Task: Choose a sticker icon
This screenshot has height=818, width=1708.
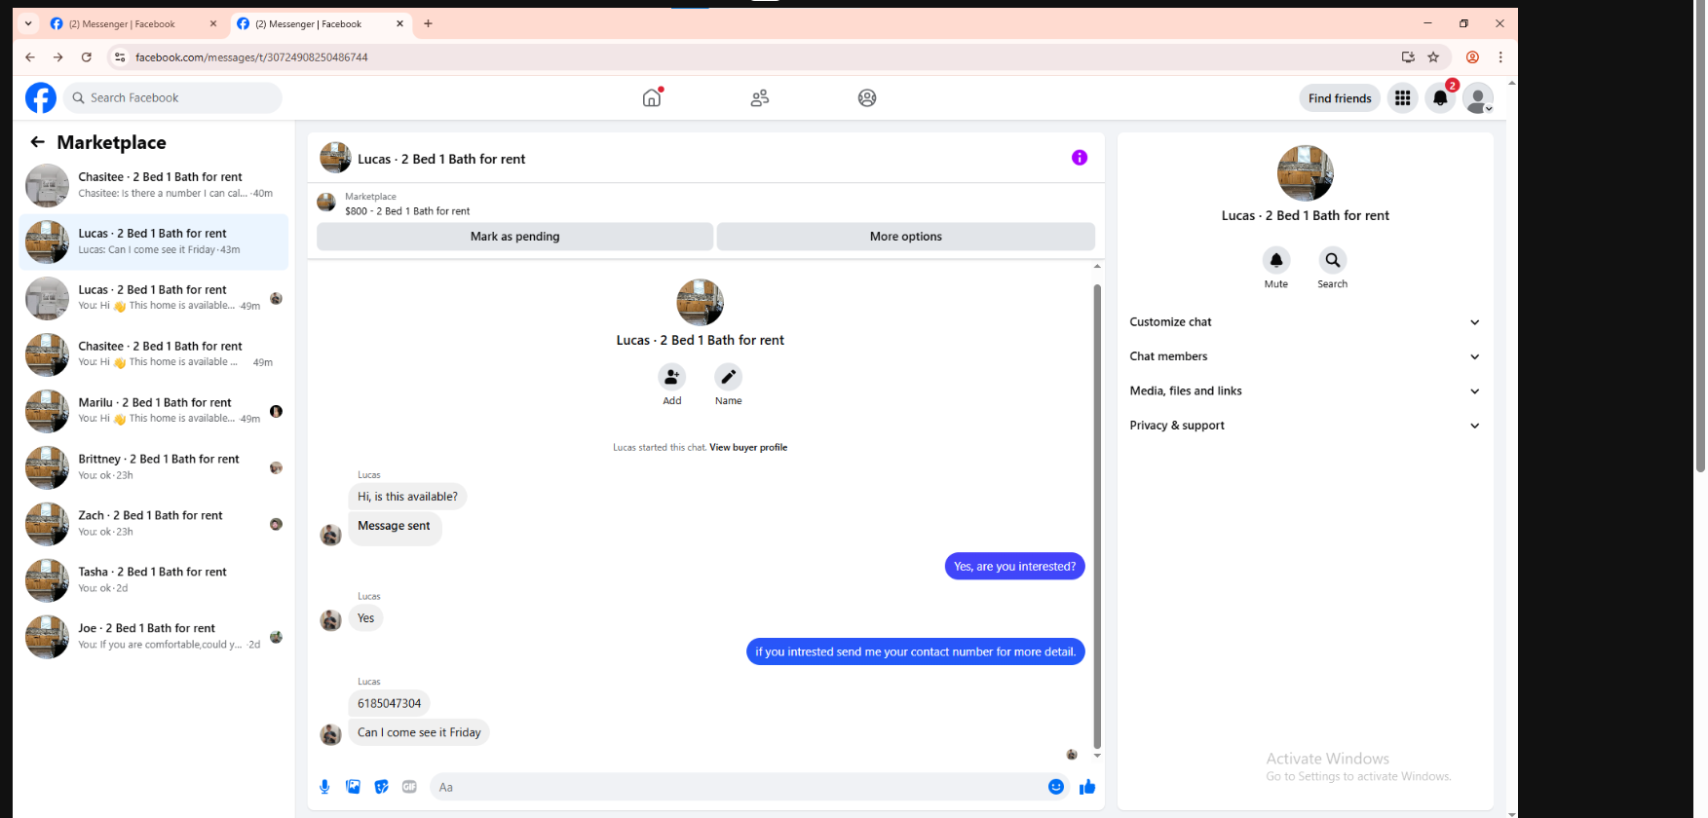Action: click(382, 787)
